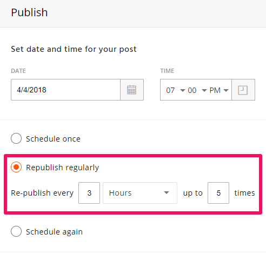Open the Hours interval unit dropdown

click(140, 193)
